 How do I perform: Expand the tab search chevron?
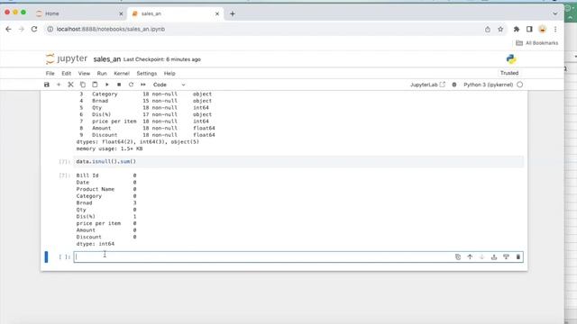pyautogui.click(x=555, y=13)
